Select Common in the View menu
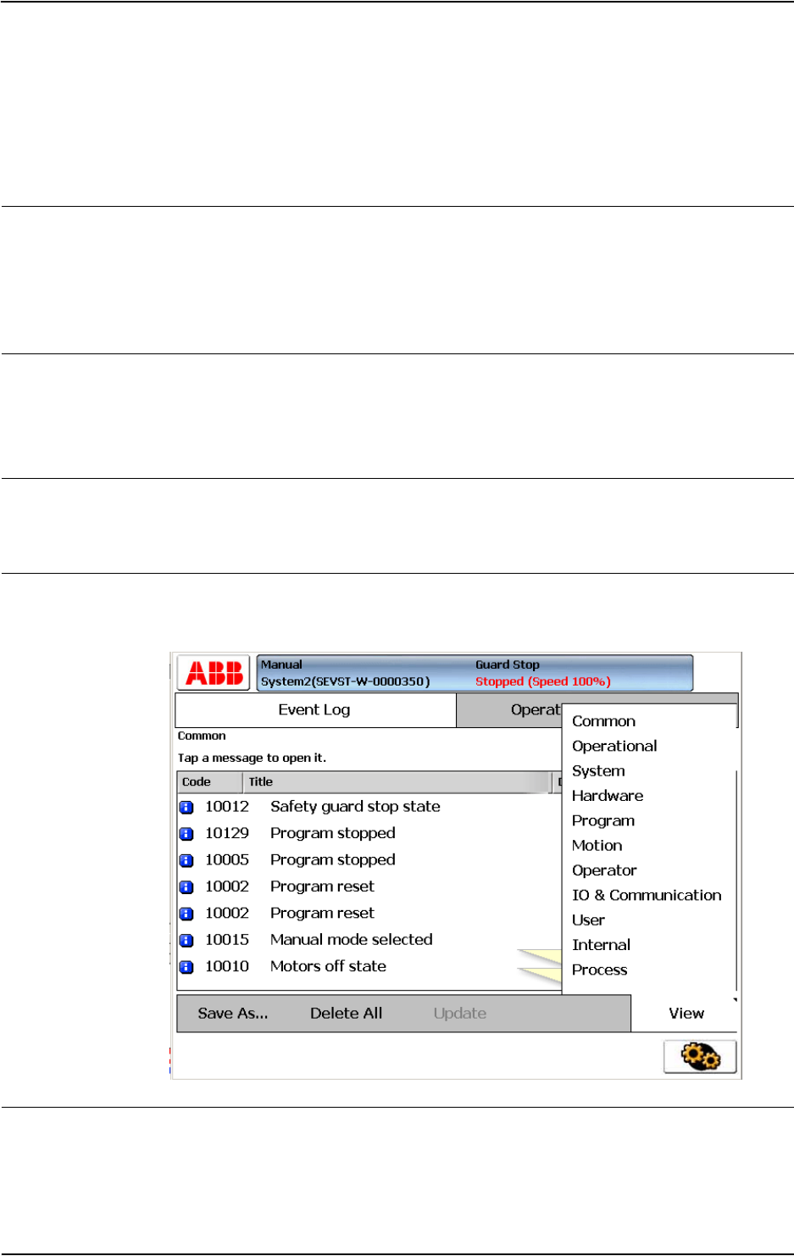 (x=603, y=721)
